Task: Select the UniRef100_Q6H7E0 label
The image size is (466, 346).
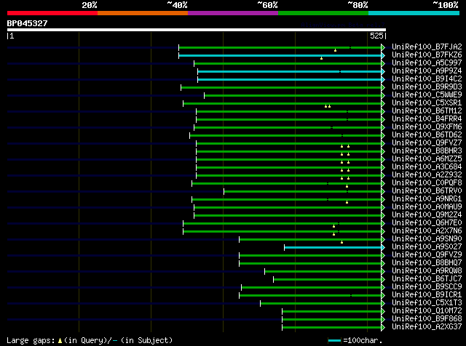Action: click(427, 223)
